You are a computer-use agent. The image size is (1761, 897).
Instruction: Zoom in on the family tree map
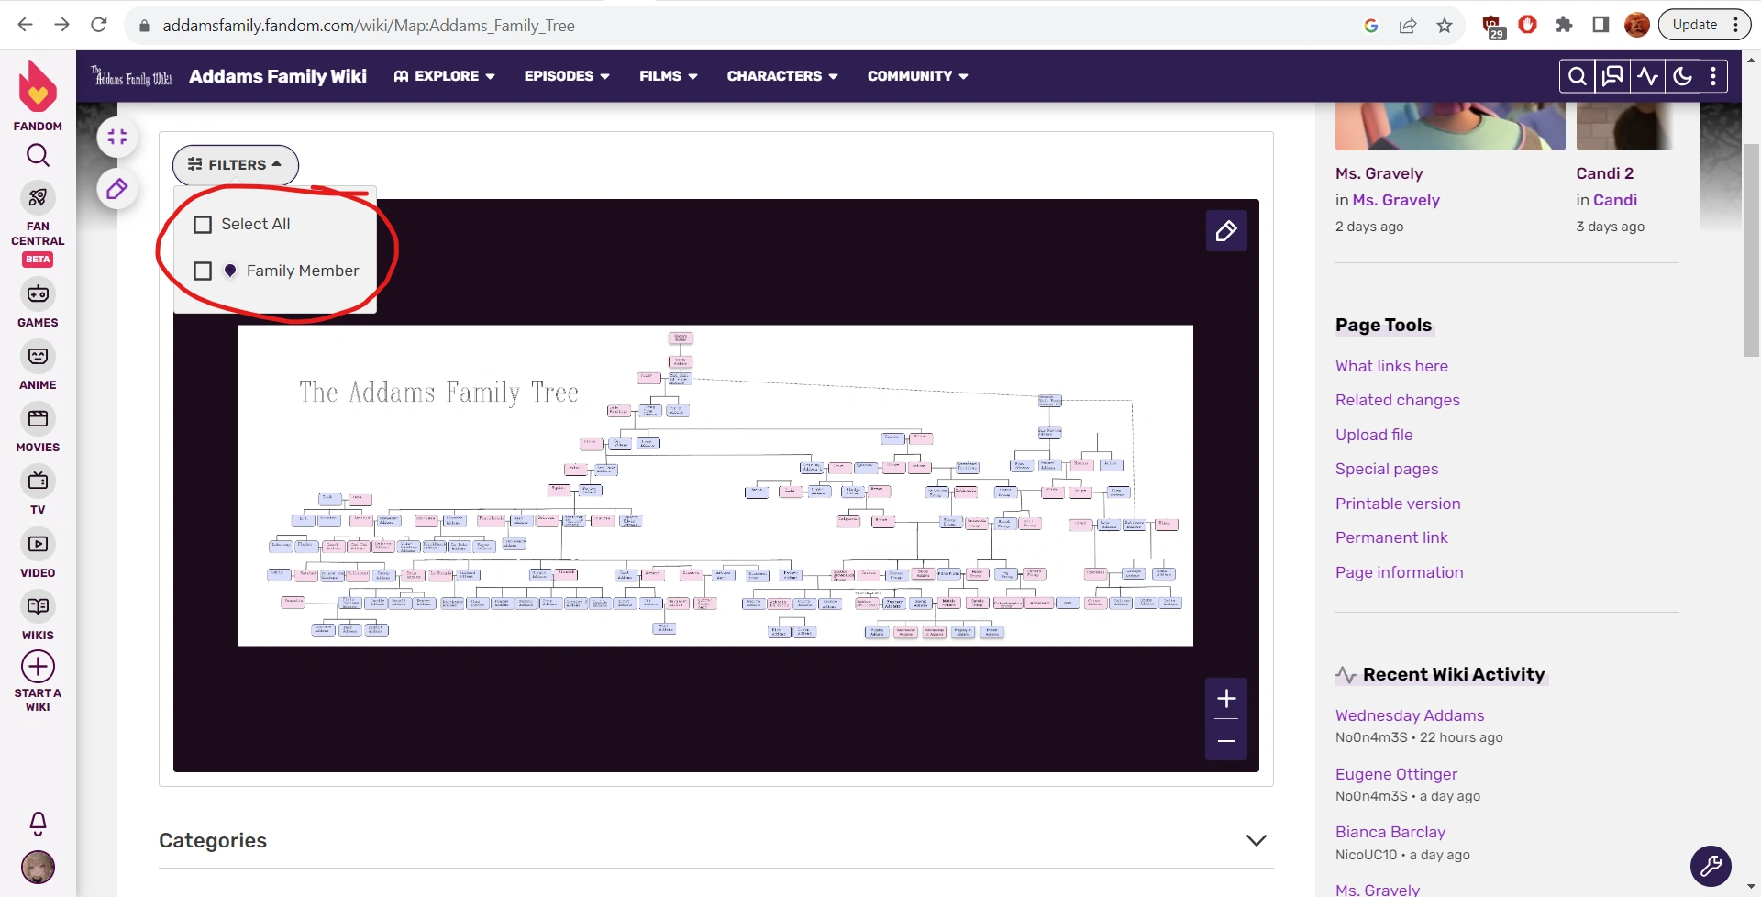click(1226, 699)
